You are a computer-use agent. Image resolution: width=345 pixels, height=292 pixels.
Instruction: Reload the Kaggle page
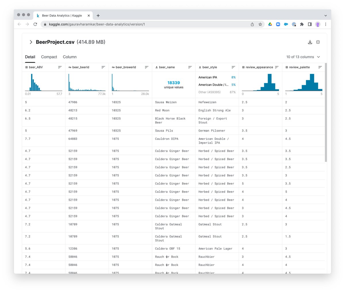tap(35, 24)
